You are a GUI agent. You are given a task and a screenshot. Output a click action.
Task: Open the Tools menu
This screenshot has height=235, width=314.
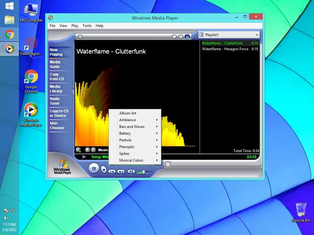pos(87,26)
